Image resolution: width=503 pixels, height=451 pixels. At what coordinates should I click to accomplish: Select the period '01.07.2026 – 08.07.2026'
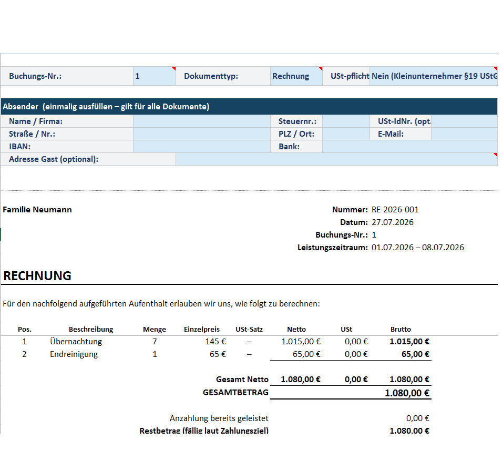[418, 247]
